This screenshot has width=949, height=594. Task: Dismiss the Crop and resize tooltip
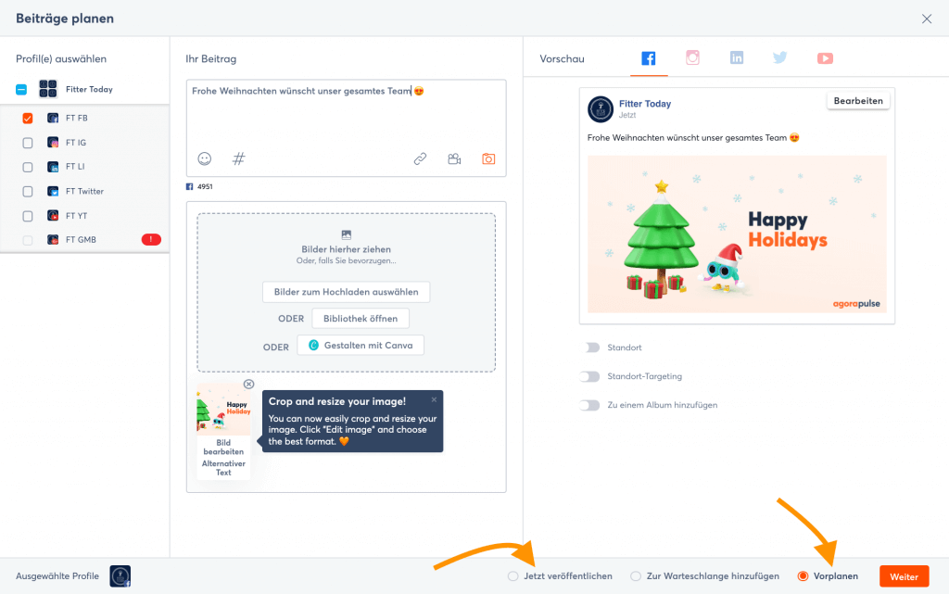pyautogui.click(x=434, y=399)
